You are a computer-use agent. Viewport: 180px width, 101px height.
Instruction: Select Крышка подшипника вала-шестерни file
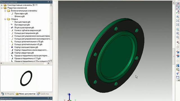tap(32, 56)
